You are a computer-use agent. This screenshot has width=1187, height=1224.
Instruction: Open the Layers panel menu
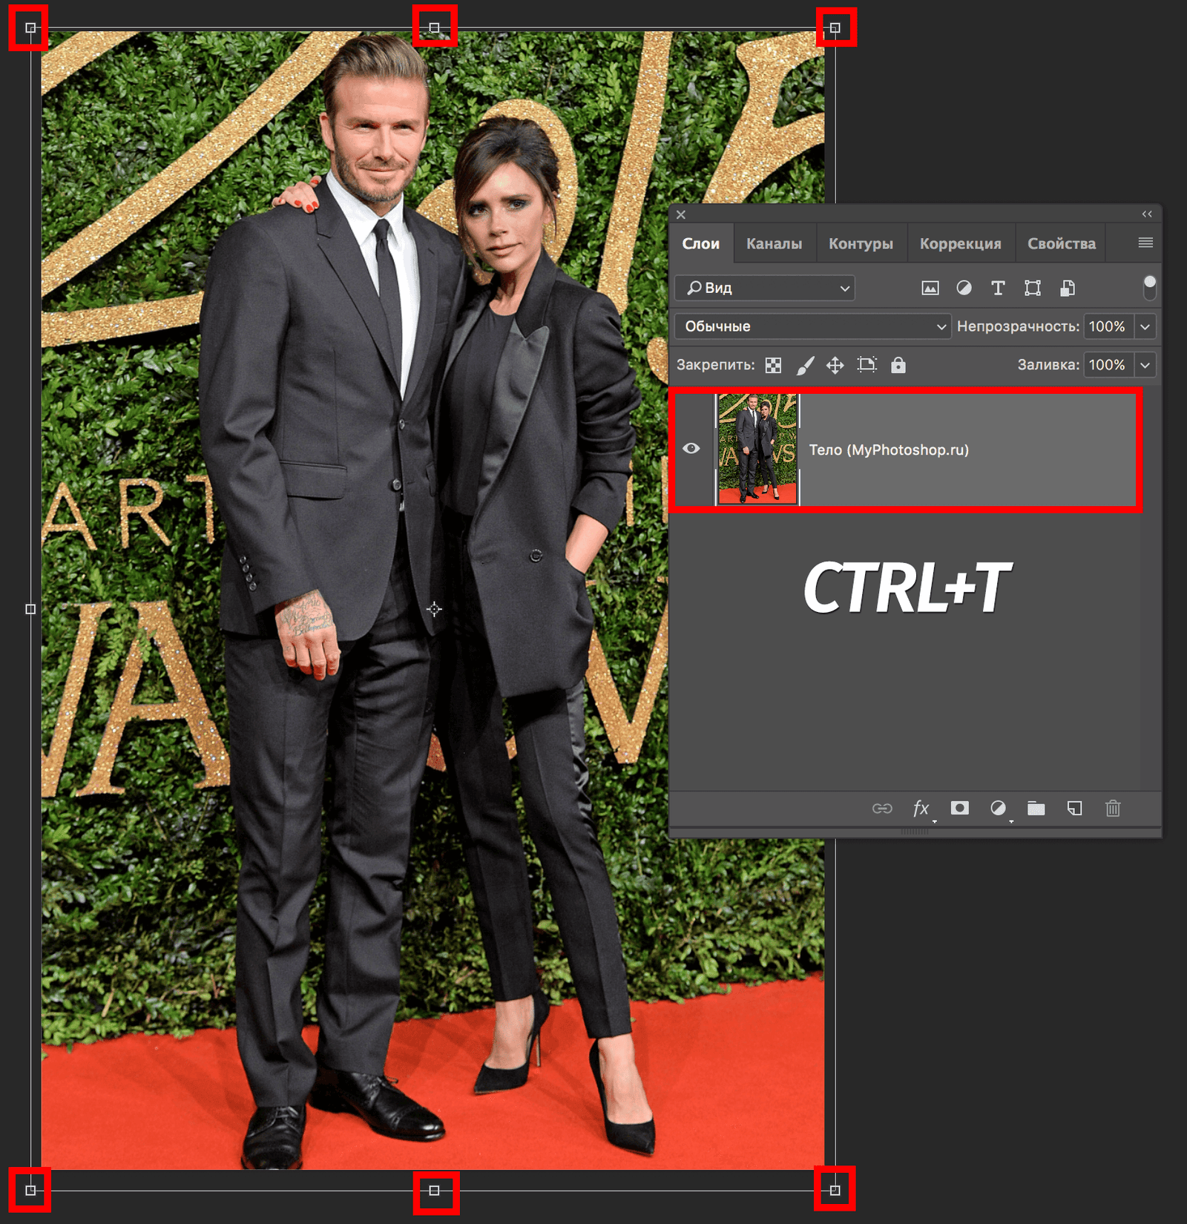click(1145, 243)
